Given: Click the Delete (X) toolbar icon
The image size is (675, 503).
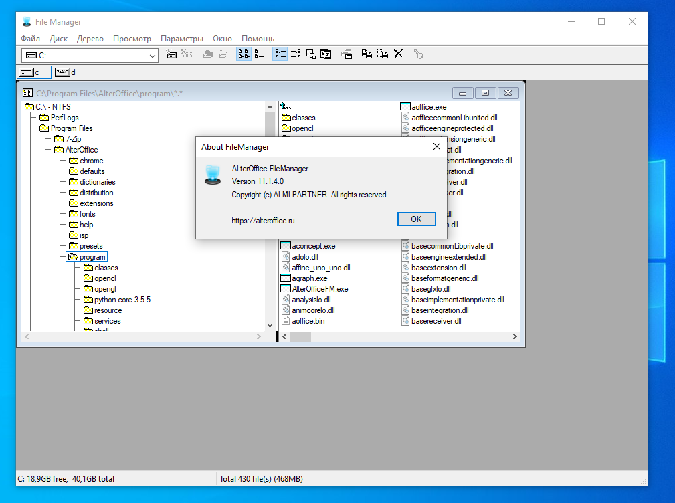Looking at the screenshot, I should [x=399, y=54].
